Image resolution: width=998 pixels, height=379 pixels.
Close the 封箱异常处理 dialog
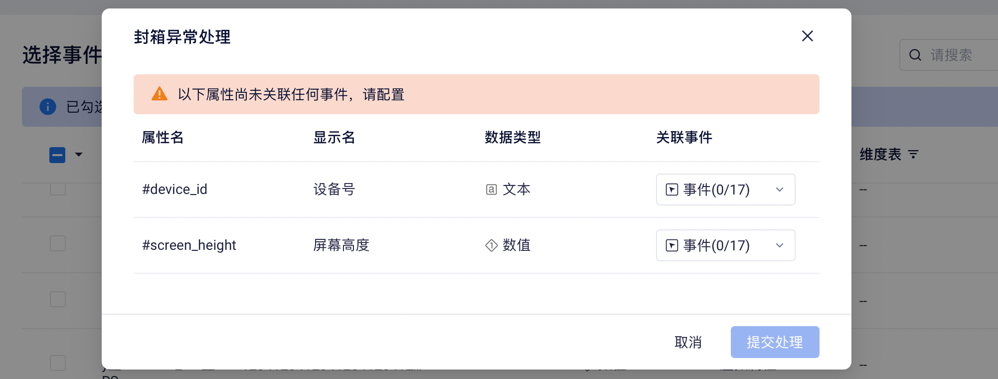click(807, 36)
